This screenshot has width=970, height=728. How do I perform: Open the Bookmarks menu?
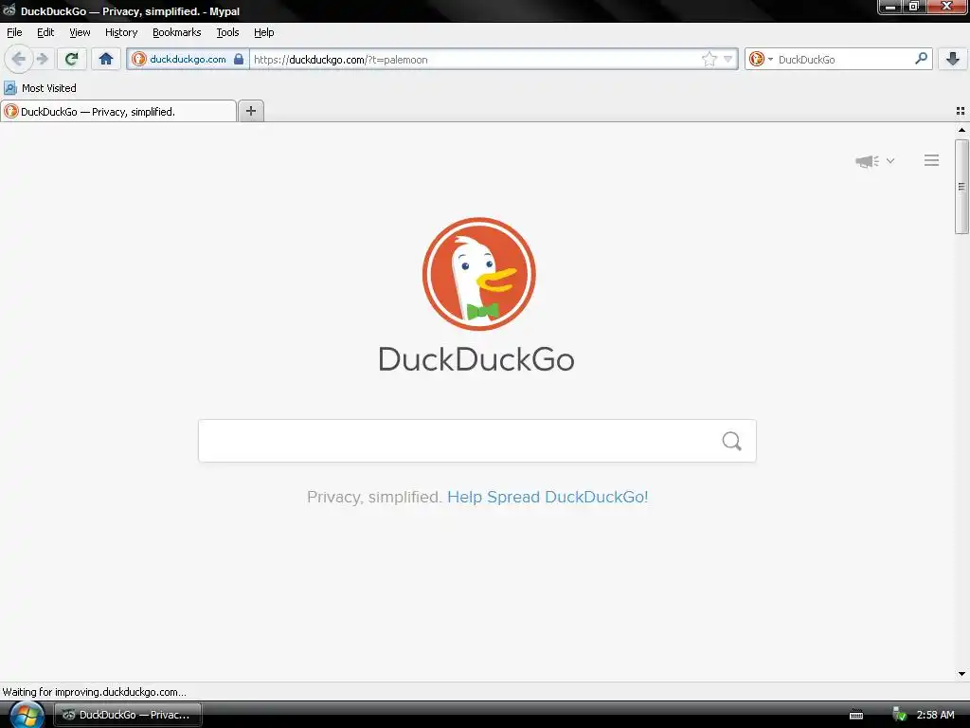(x=177, y=32)
